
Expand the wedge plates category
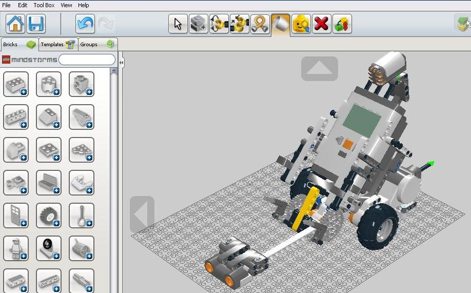pos(82,150)
